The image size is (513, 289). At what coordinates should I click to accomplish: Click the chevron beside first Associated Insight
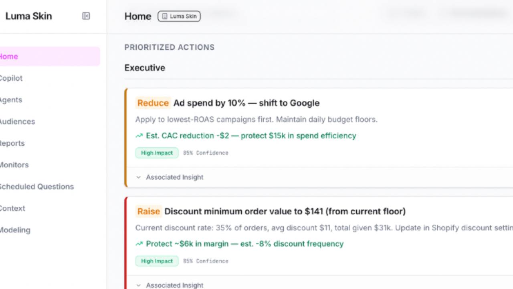coord(138,177)
